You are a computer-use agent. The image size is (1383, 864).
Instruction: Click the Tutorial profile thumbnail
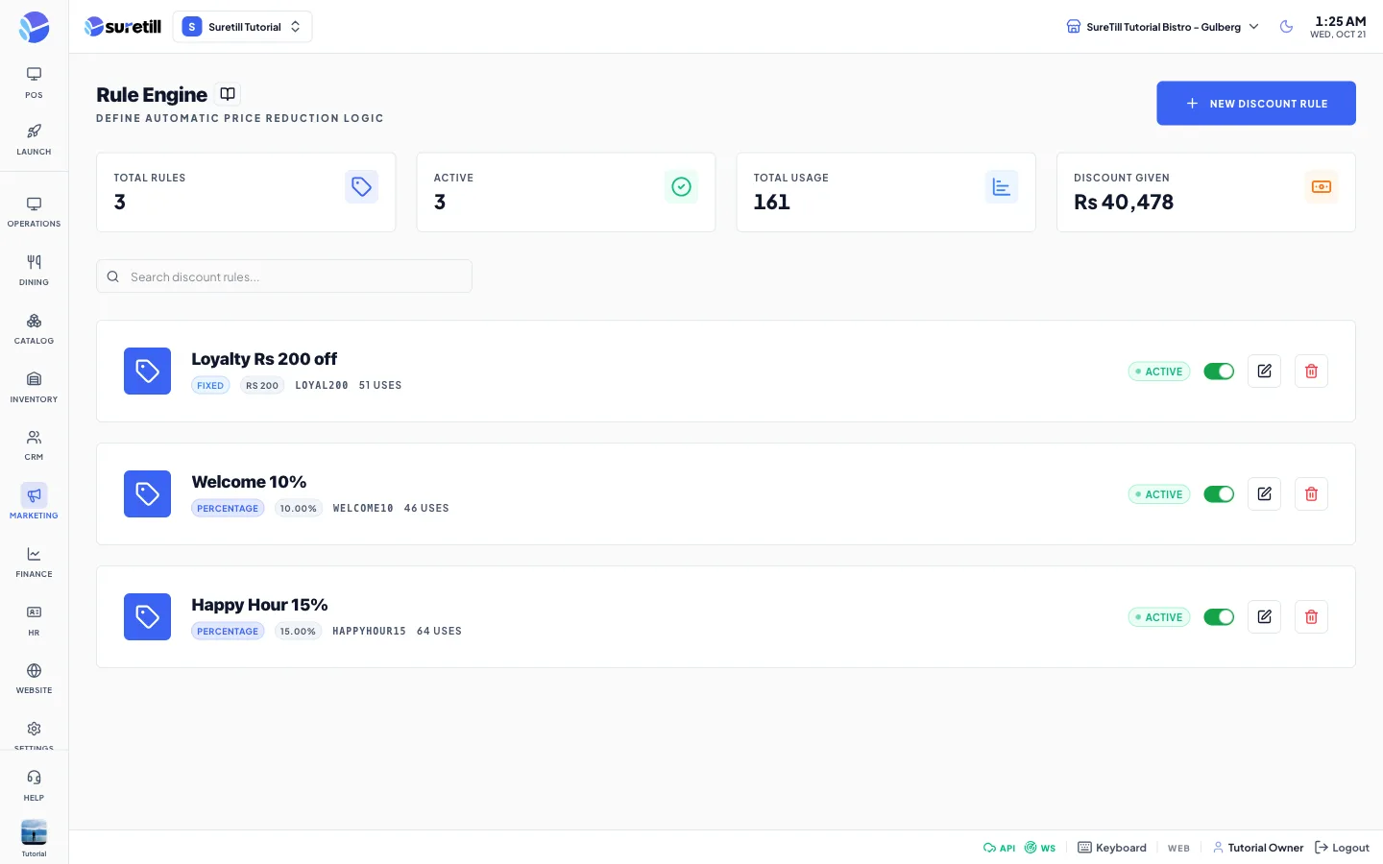coord(34,832)
